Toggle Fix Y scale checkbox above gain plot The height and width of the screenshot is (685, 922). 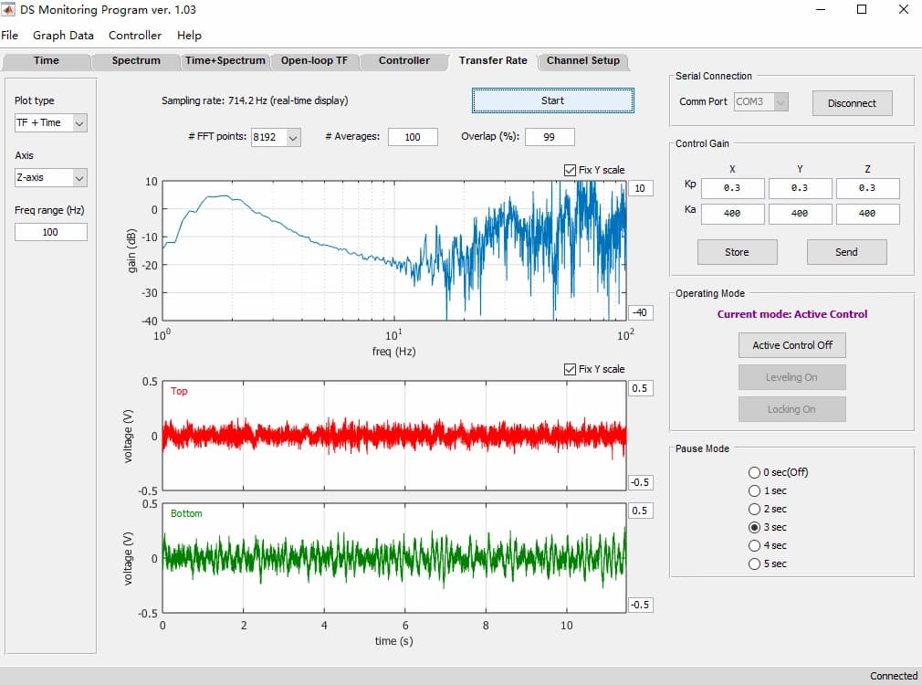point(570,170)
